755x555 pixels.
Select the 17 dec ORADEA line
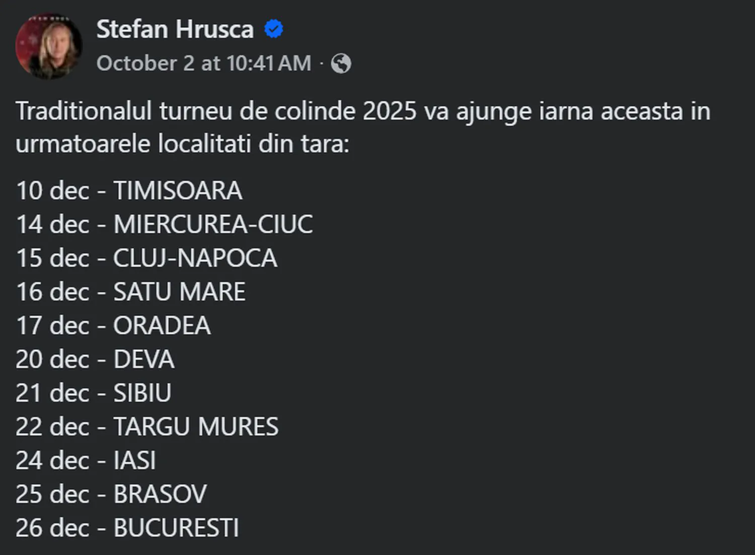click(x=113, y=326)
